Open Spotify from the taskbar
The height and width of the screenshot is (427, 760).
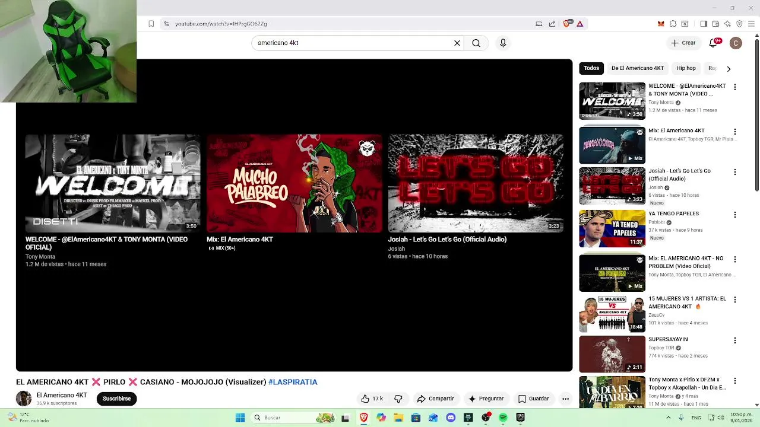tap(503, 418)
